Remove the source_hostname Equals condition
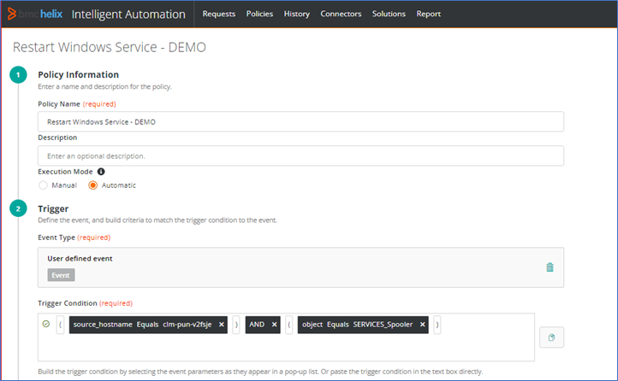The width and height of the screenshot is (618, 381). (x=222, y=325)
